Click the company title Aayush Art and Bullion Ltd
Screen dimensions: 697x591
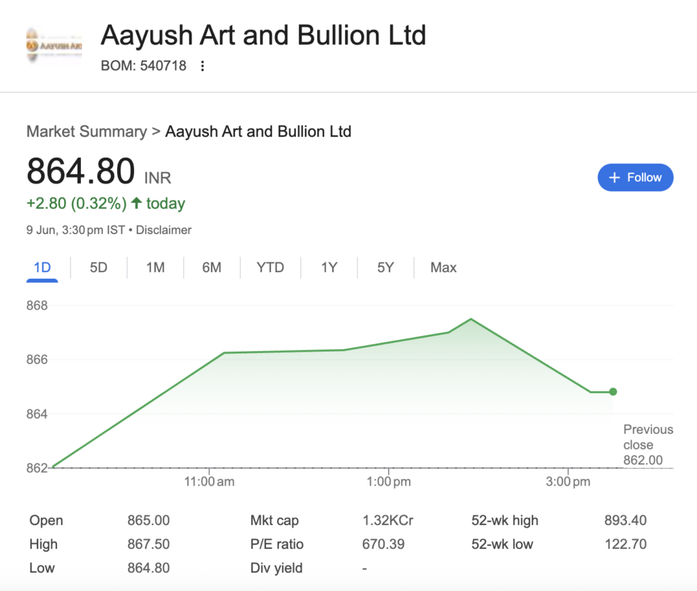[x=263, y=35]
